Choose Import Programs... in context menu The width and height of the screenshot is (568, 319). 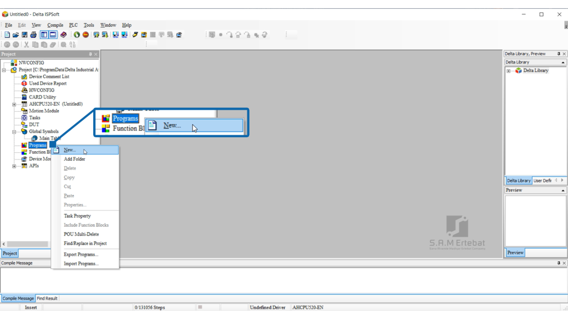tap(85, 264)
